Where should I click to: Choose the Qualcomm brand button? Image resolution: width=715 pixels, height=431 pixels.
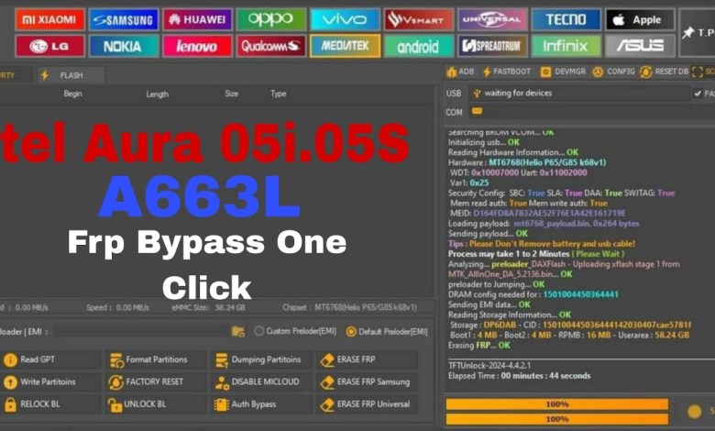point(270,45)
